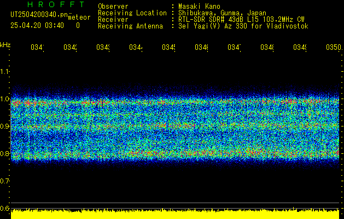Click the yellow signal level graph
Image resolution: width=344 pixels, height=219 pixels.
click(x=175, y=214)
